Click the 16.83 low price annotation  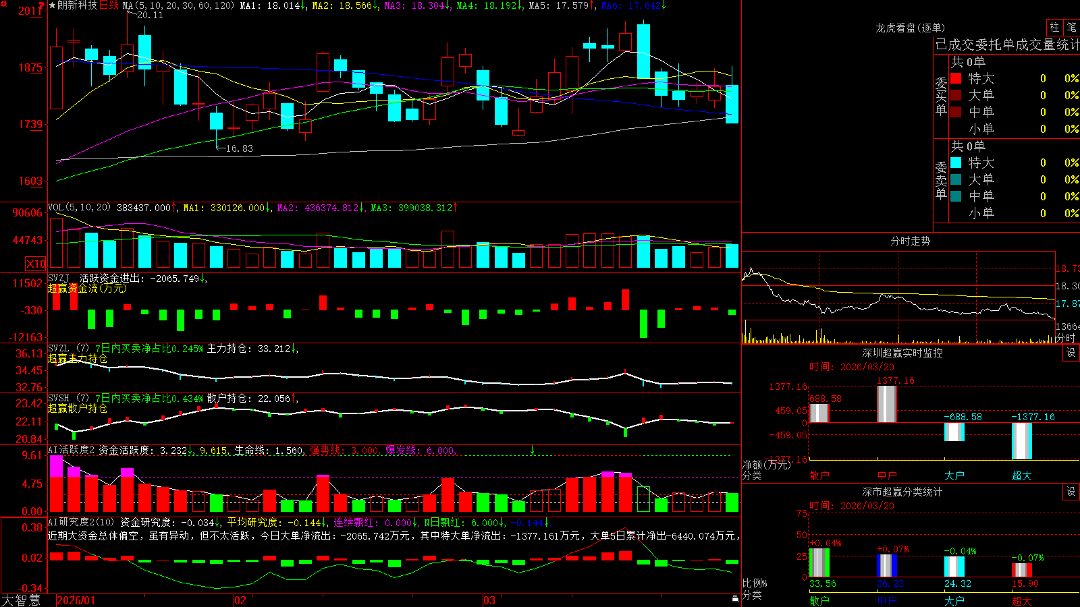(x=239, y=148)
